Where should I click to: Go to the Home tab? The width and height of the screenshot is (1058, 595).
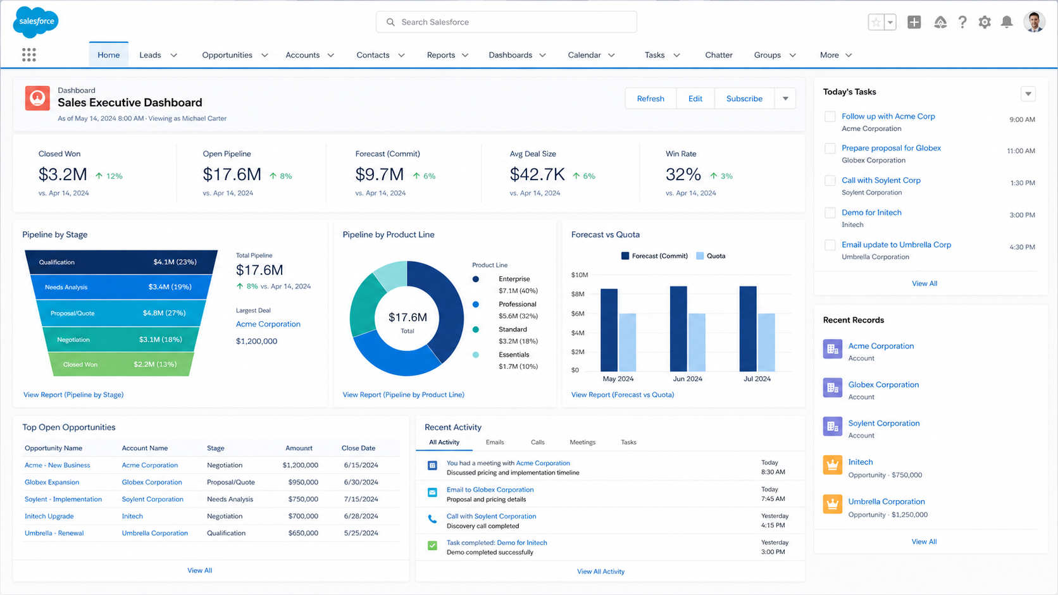pyautogui.click(x=109, y=55)
